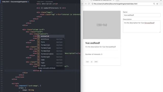Image resolution: width=163 pixels, height=92 pixels.
Task: Pick value autocomplete suggestion
Action: pyautogui.click(x=51, y=66)
